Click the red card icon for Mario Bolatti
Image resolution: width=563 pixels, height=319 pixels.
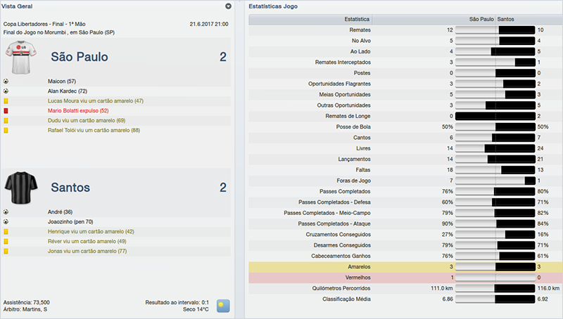pyautogui.click(x=6, y=111)
